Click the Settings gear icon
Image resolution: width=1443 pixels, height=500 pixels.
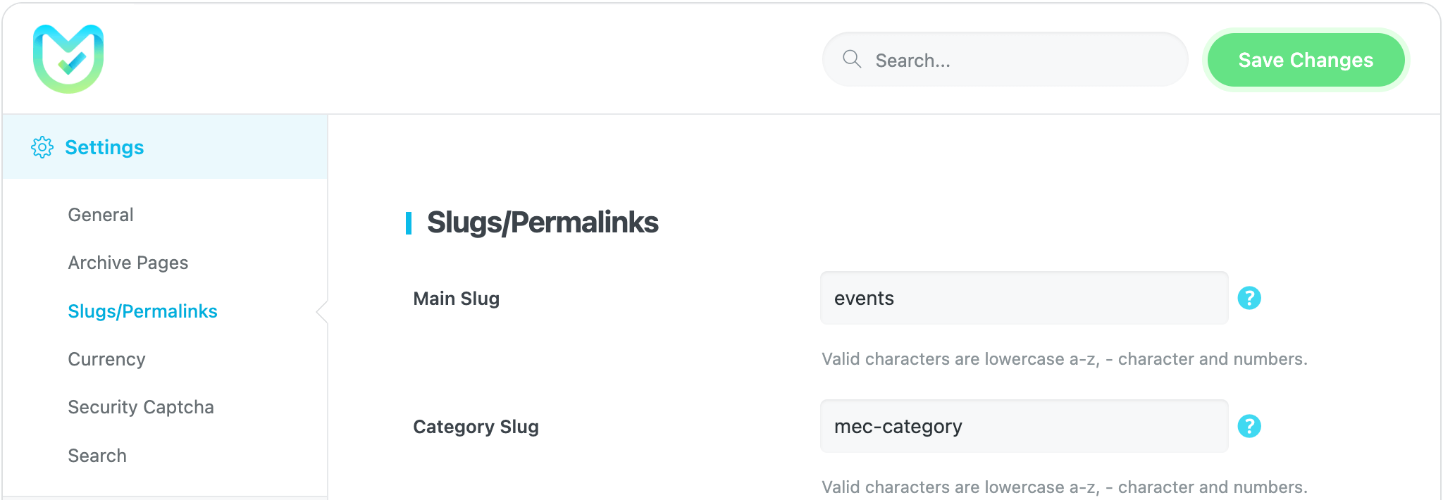(42, 147)
